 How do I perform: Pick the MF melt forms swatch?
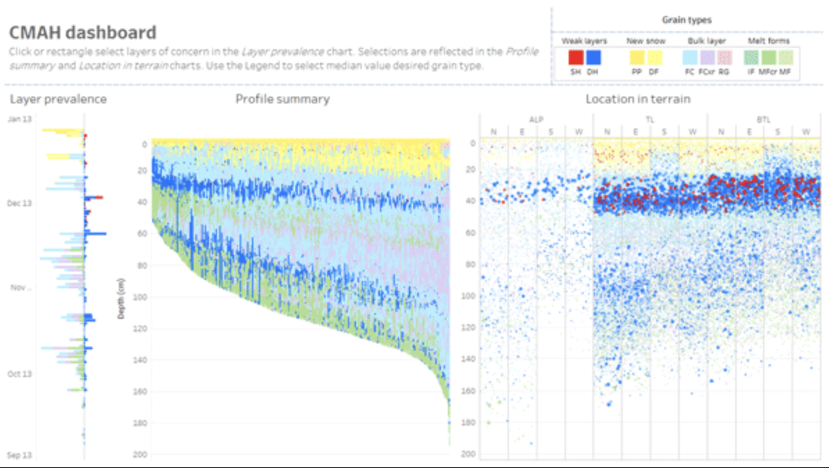785,57
